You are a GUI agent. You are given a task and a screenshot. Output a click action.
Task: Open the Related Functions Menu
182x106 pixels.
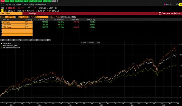click(x=38, y=5)
